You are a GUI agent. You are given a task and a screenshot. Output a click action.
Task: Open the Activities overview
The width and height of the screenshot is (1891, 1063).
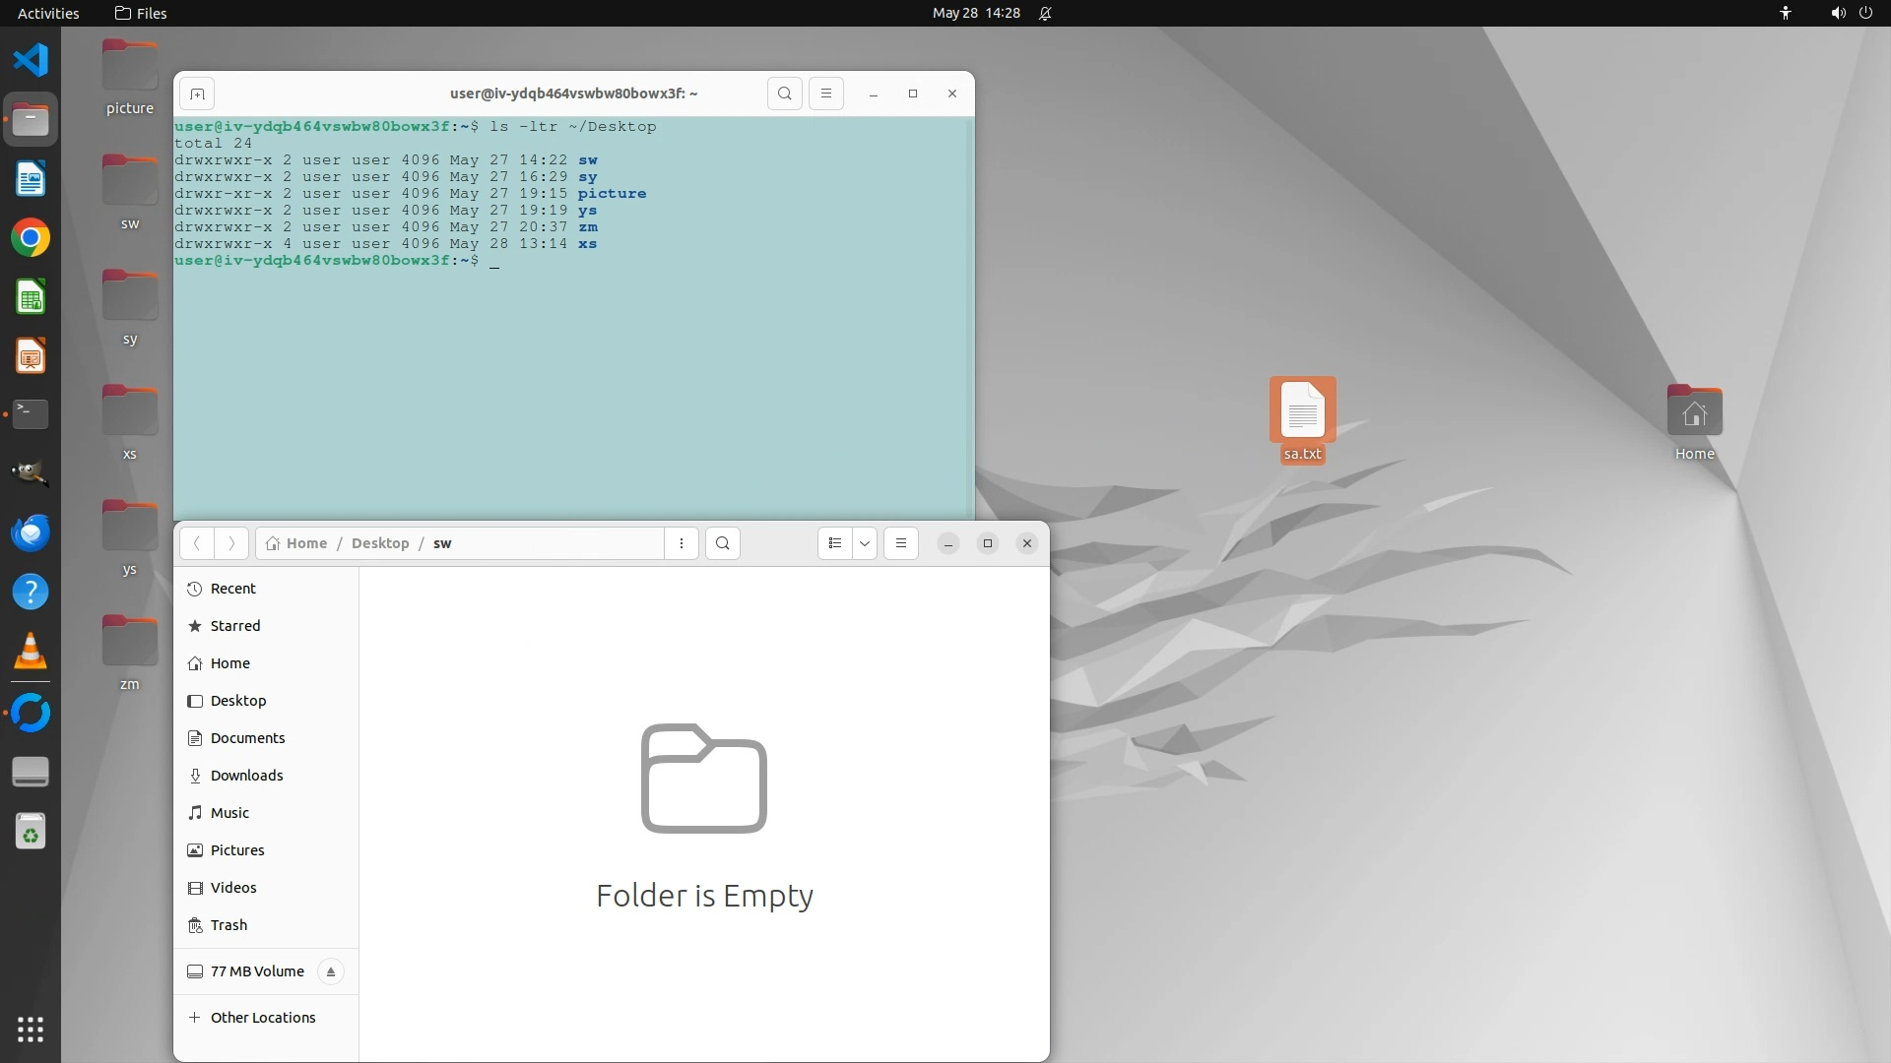tap(48, 13)
